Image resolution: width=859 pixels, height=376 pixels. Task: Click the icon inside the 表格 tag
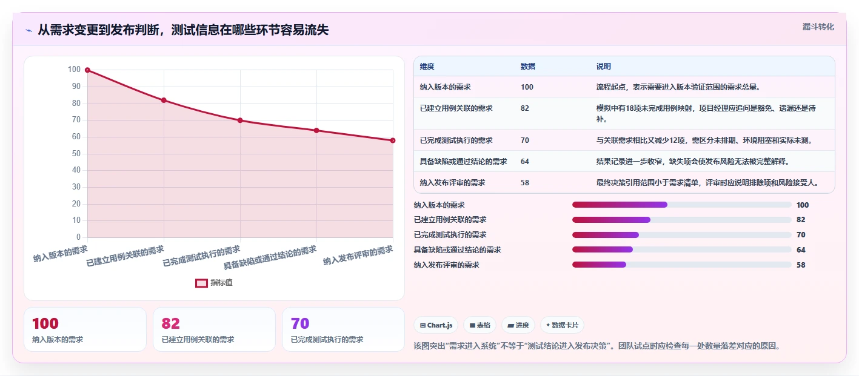pyautogui.click(x=472, y=326)
